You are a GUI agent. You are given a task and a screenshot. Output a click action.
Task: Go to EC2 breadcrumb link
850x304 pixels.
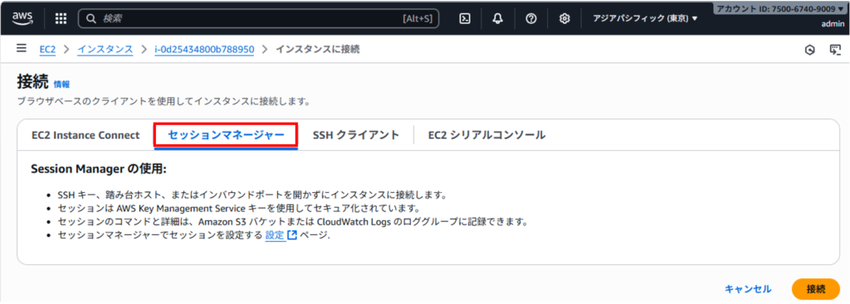[x=47, y=49]
